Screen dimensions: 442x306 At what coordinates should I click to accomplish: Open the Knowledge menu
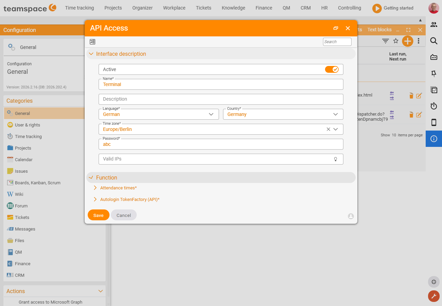click(234, 8)
